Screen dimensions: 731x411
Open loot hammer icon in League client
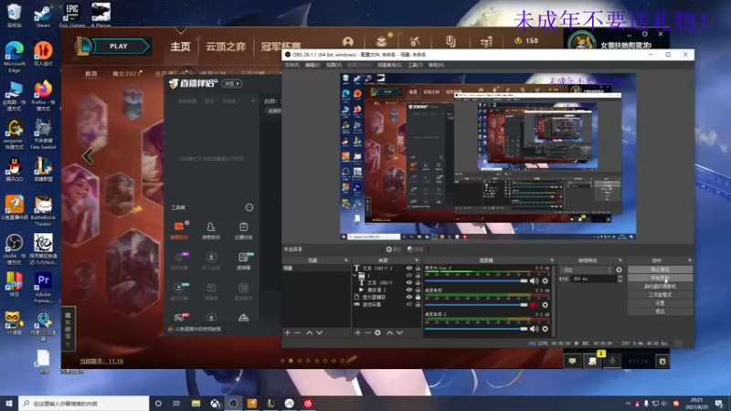coord(415,42)
